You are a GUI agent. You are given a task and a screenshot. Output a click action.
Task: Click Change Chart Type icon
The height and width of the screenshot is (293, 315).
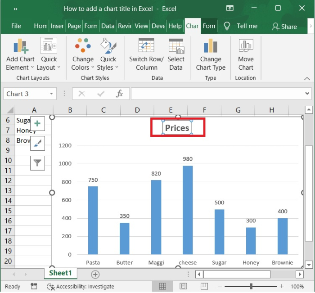[x=211, y=46]
